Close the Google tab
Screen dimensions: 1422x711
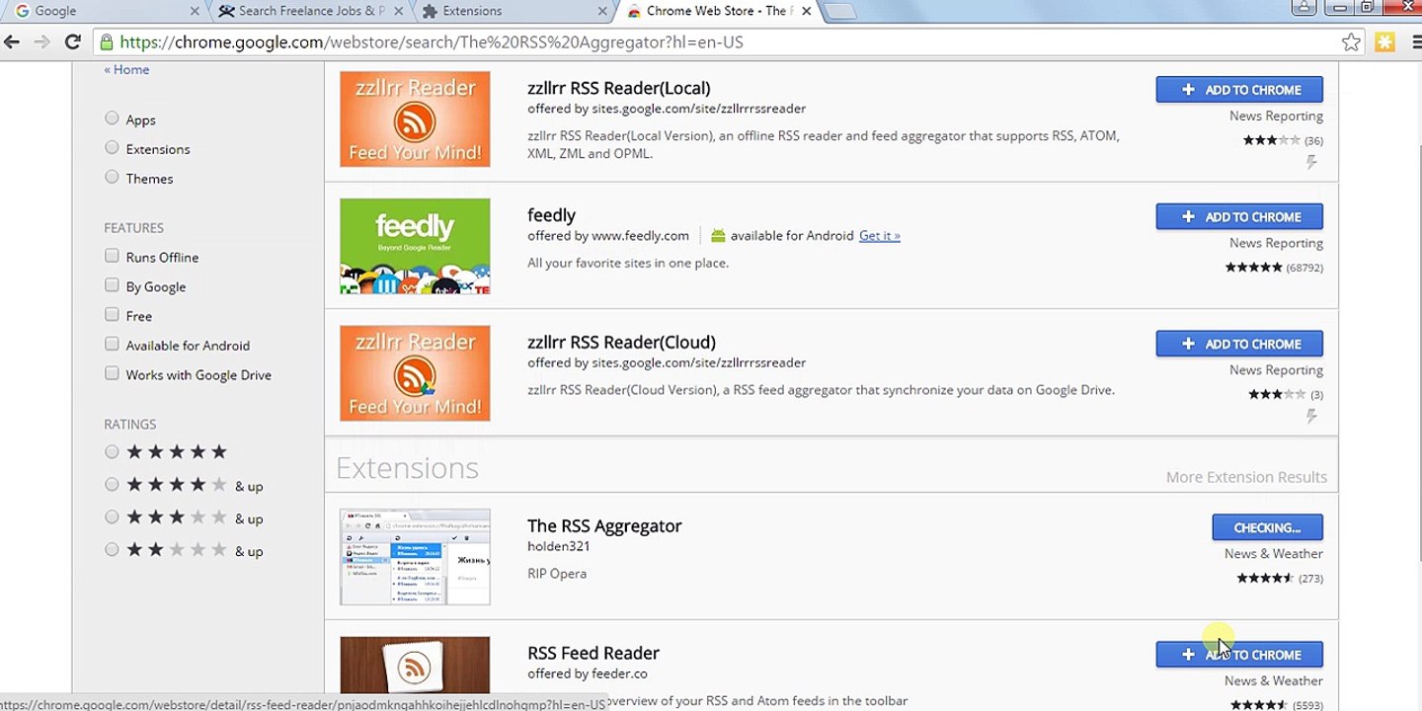tap(195, 11)
